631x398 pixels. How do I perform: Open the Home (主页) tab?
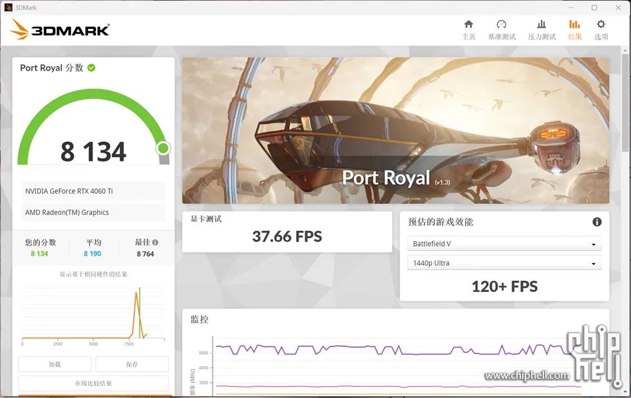[x=469, y=30]
